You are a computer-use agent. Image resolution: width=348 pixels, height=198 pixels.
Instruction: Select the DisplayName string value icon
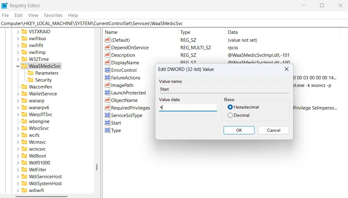point(107,62)
